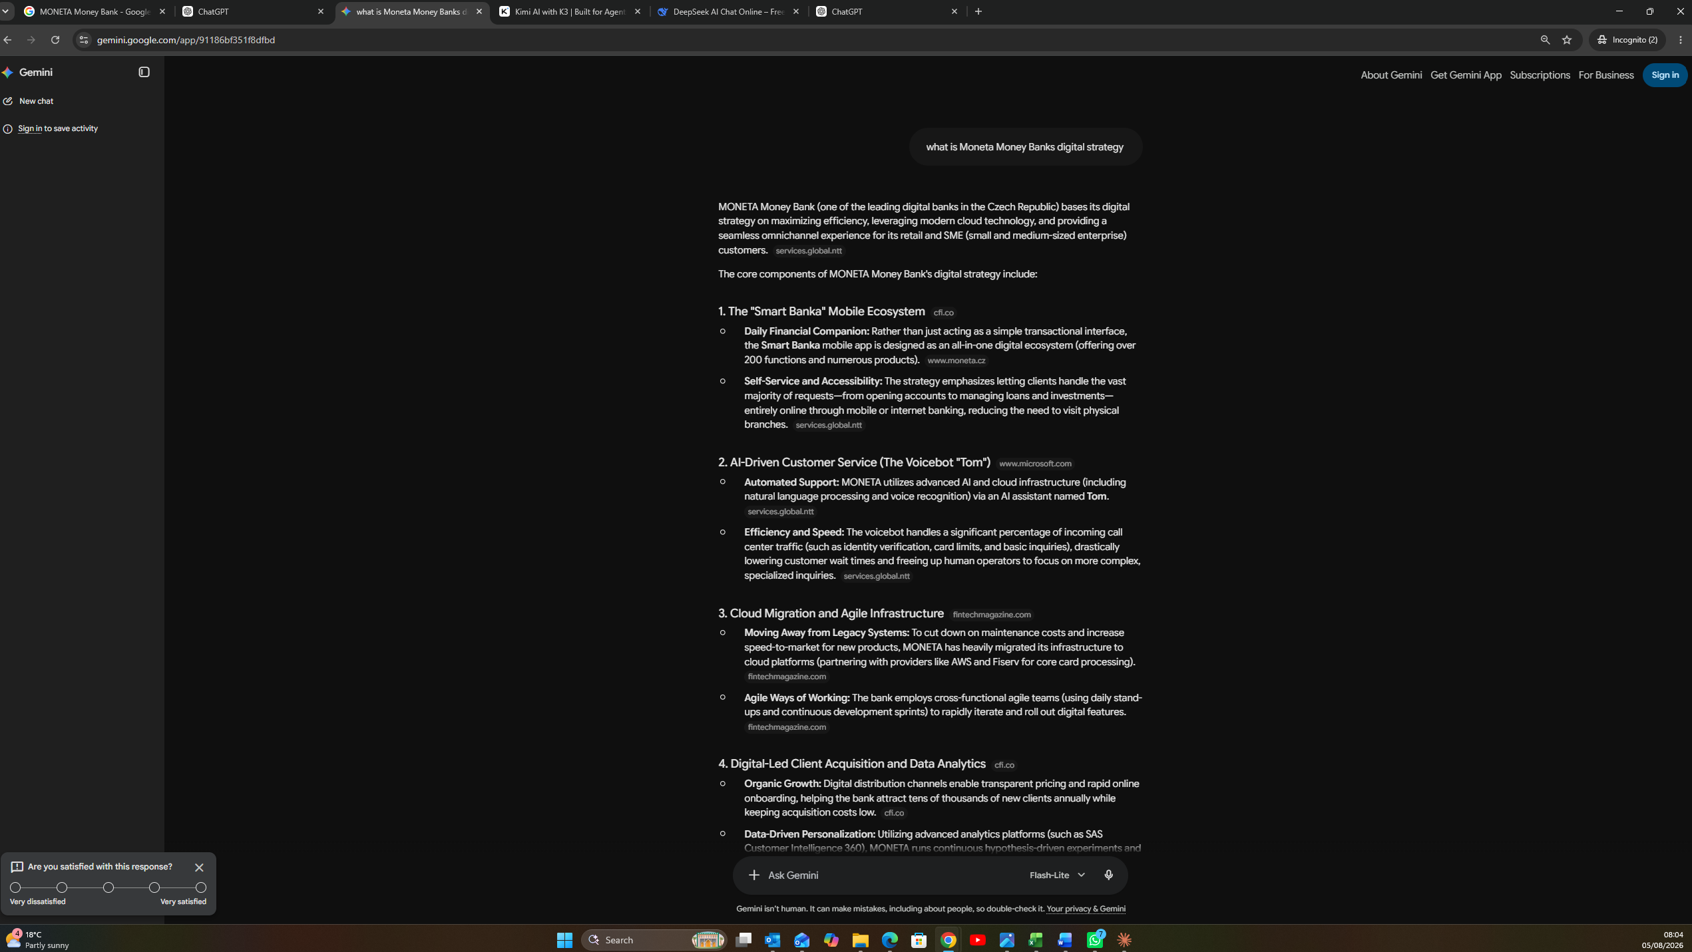
Task: Toggle the Gemini sidebar panel icon
Action: [144, 72]
